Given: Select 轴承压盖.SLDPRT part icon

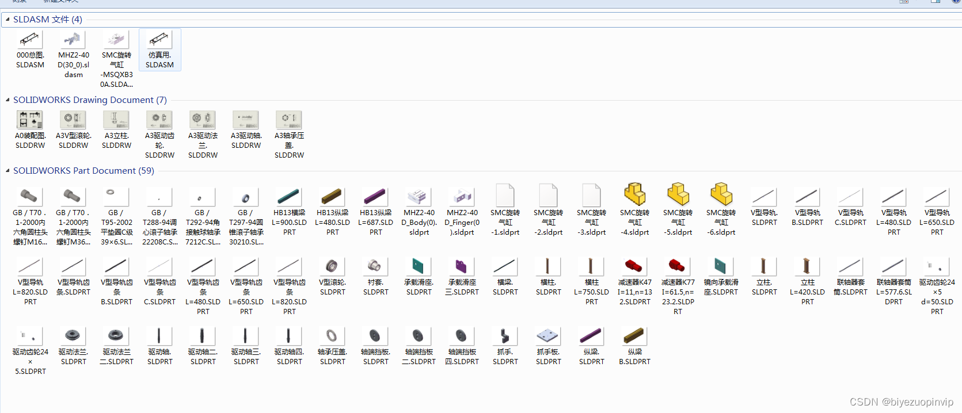Looking at the screenshot, I should (x=332, y=335).
